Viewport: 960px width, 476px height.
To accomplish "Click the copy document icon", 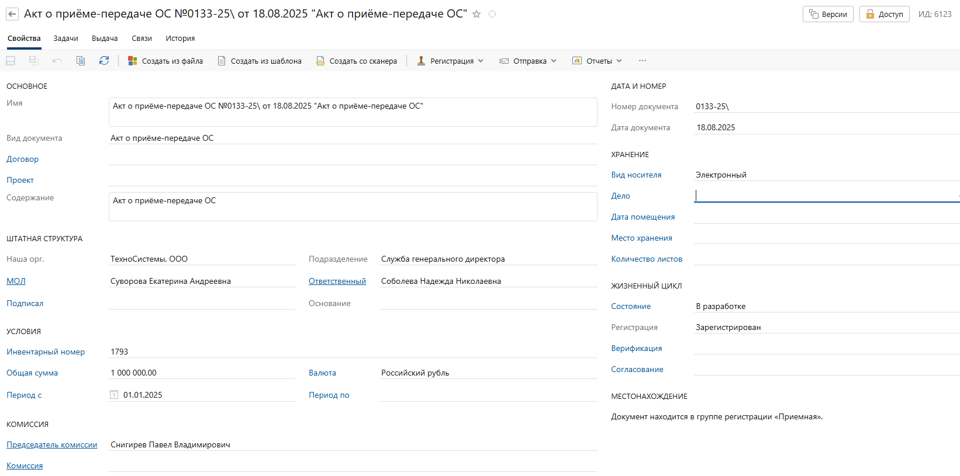I will coord(81,61).
